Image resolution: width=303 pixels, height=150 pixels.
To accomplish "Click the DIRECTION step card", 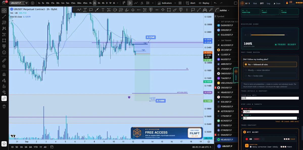I will coord(250,12).
